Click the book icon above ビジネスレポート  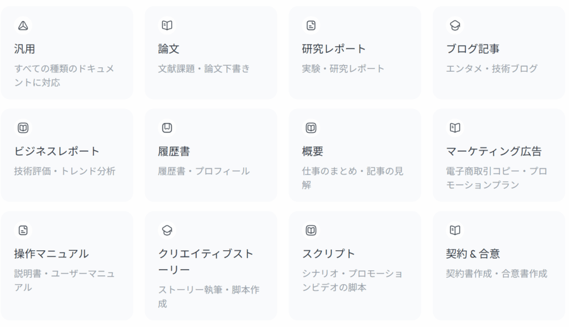pos(23,128)
